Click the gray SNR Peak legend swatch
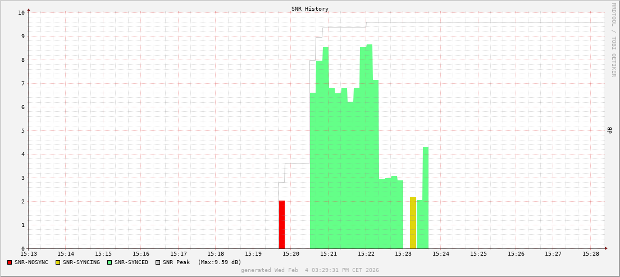620x277 pixels. click(x=157, y=262)
